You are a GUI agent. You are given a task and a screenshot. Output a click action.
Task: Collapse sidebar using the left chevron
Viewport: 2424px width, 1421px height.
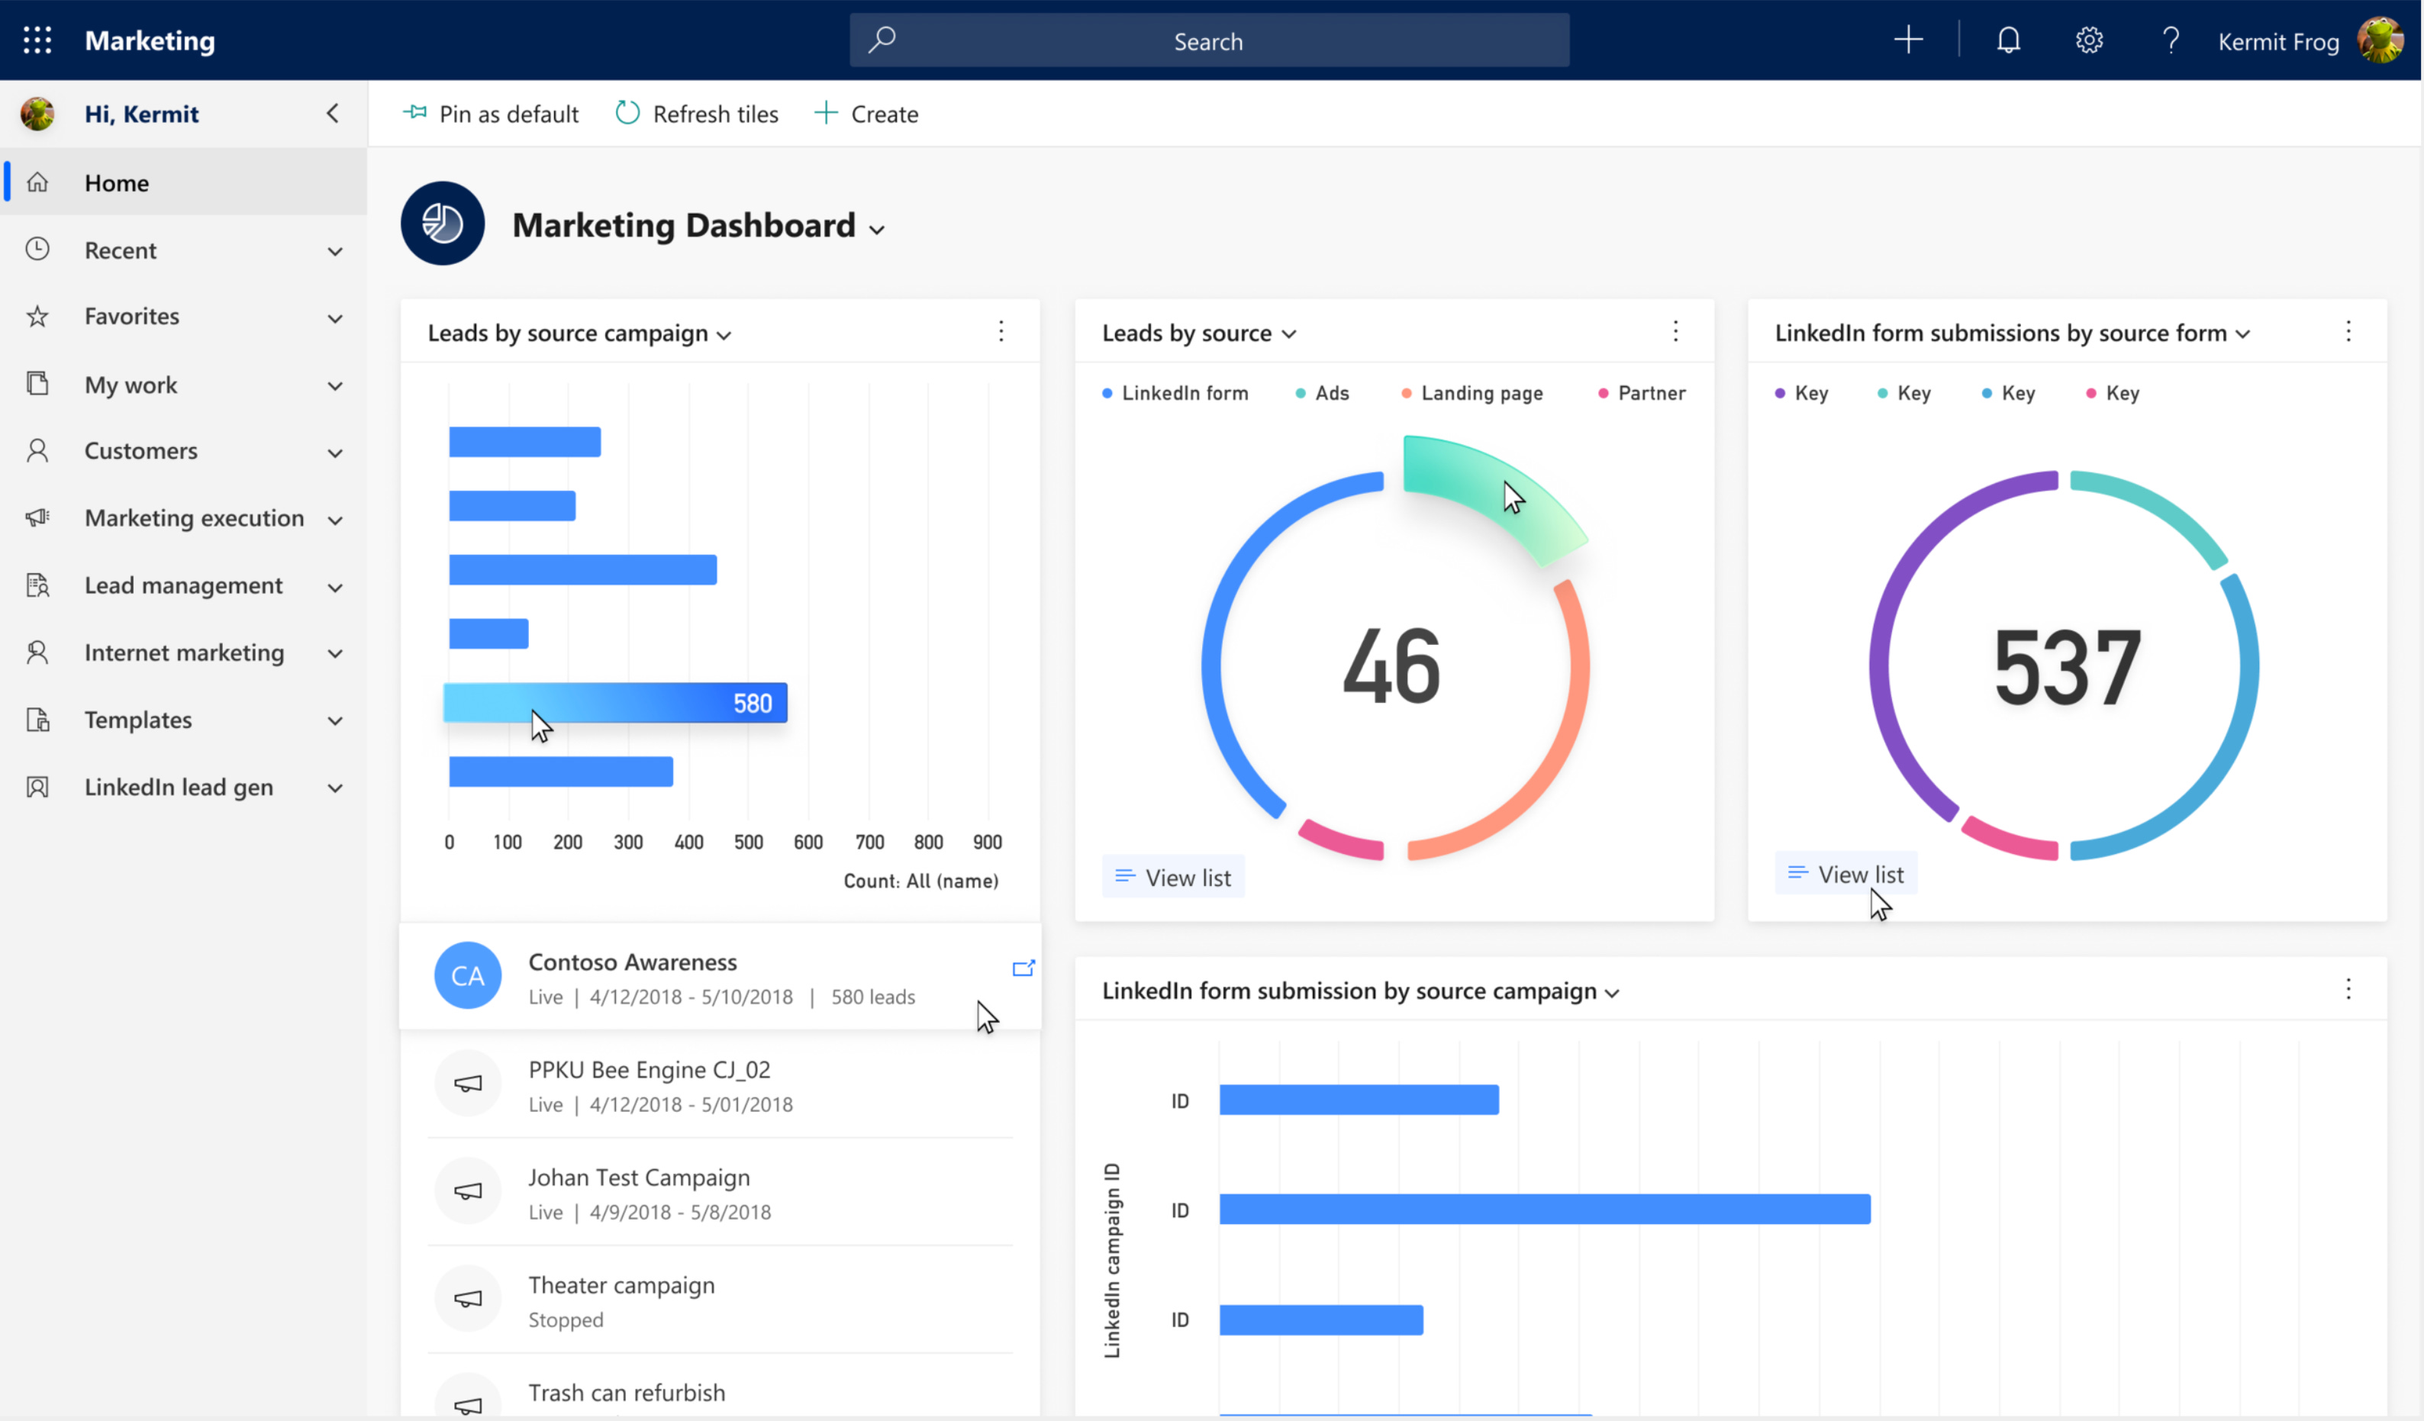pos(333,114)
